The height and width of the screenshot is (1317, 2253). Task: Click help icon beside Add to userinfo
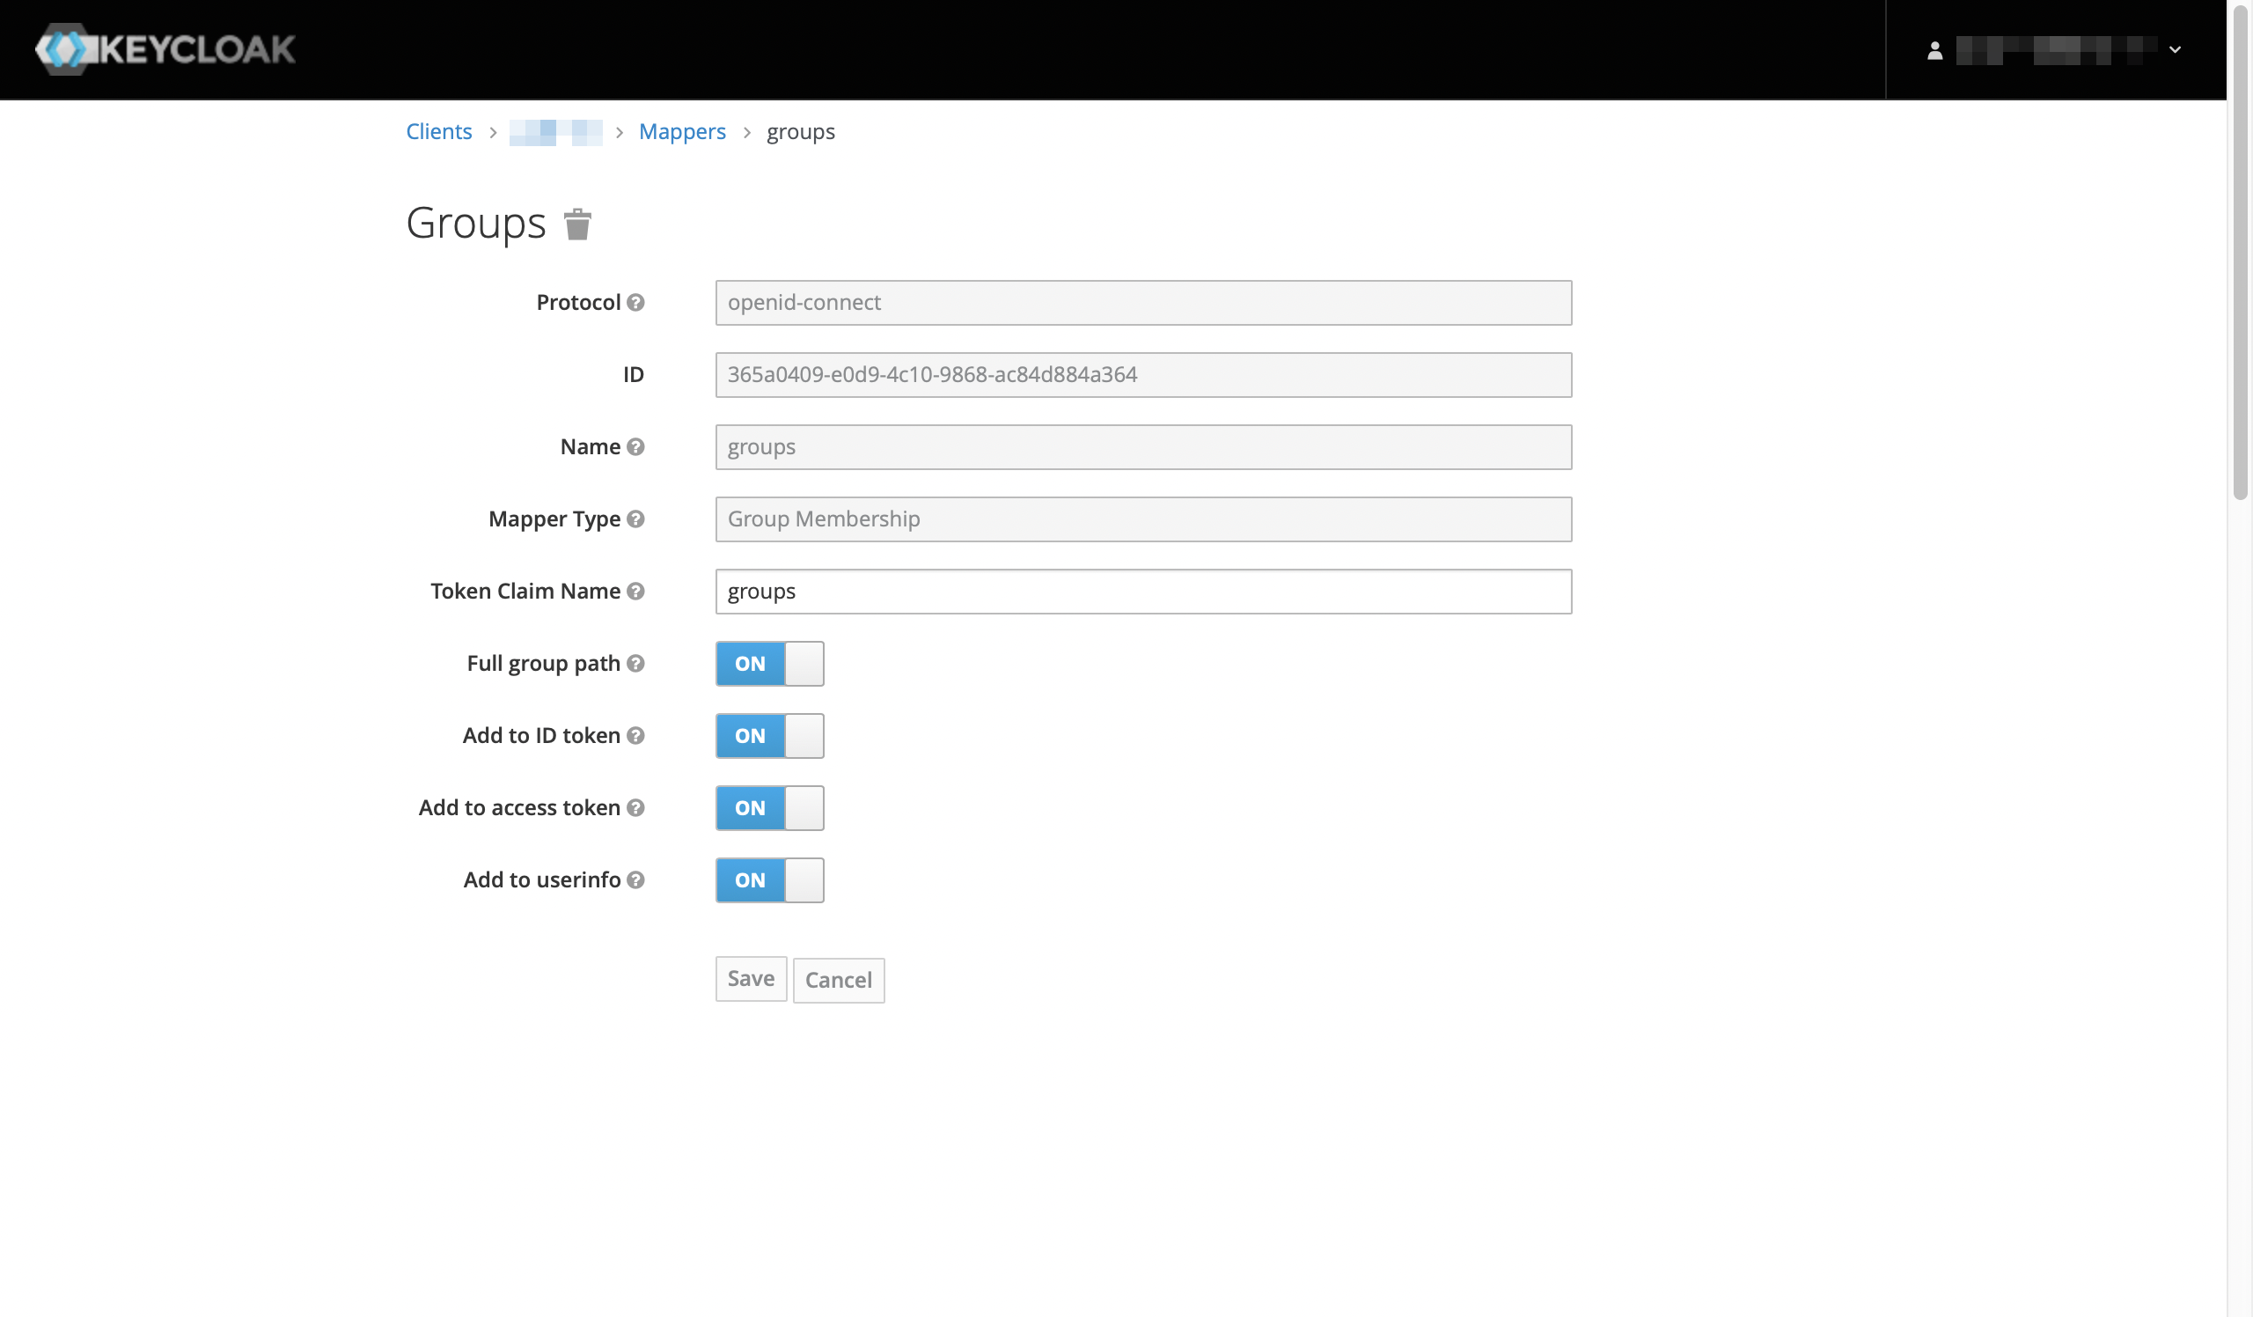[x=635, y=879]
